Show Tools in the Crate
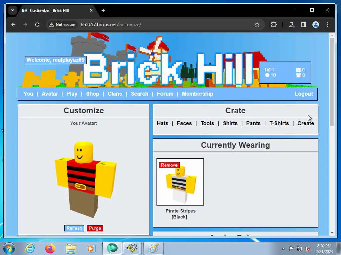 [x=207, y=123]
